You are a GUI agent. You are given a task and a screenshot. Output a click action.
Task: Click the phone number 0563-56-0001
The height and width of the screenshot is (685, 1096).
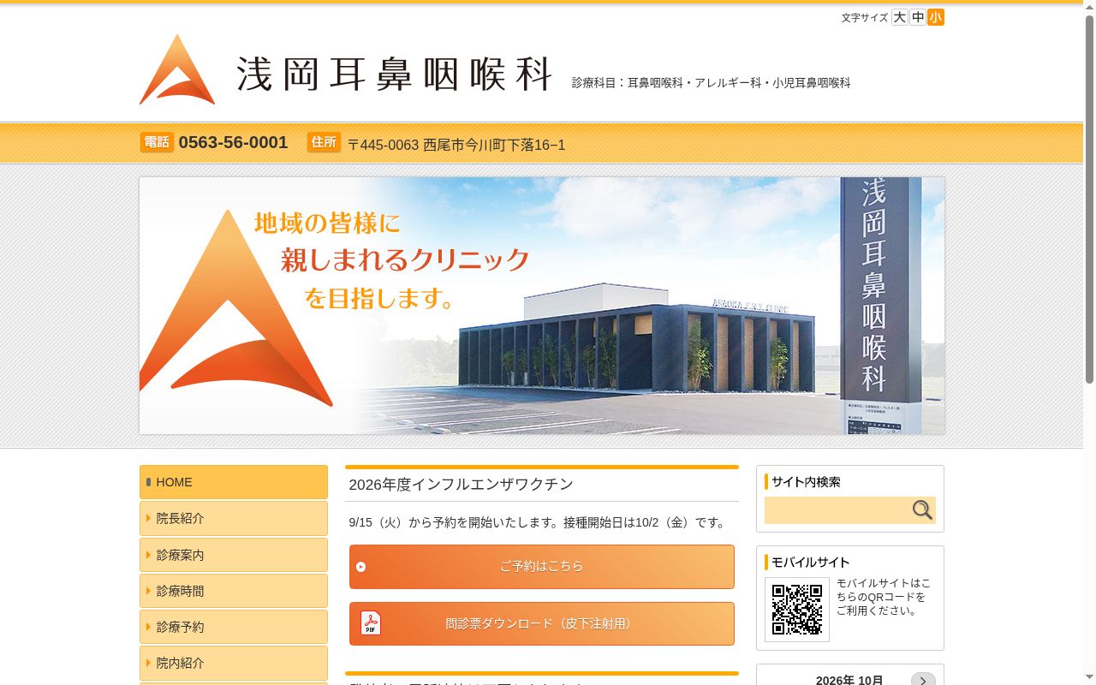click(233, 142)
